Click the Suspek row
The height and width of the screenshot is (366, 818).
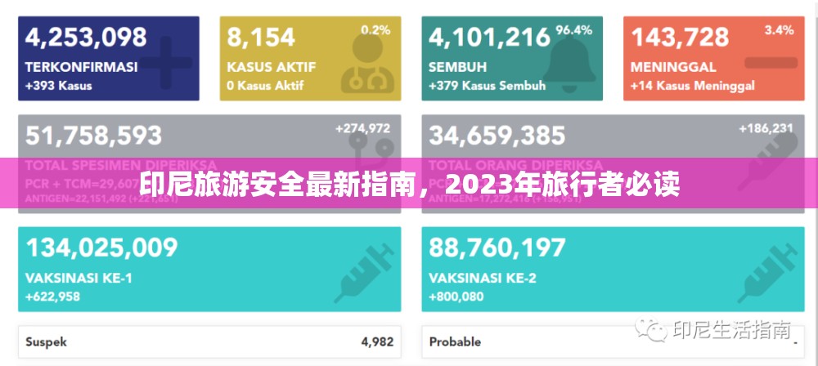pyautogui.click(x=209, y=342)
